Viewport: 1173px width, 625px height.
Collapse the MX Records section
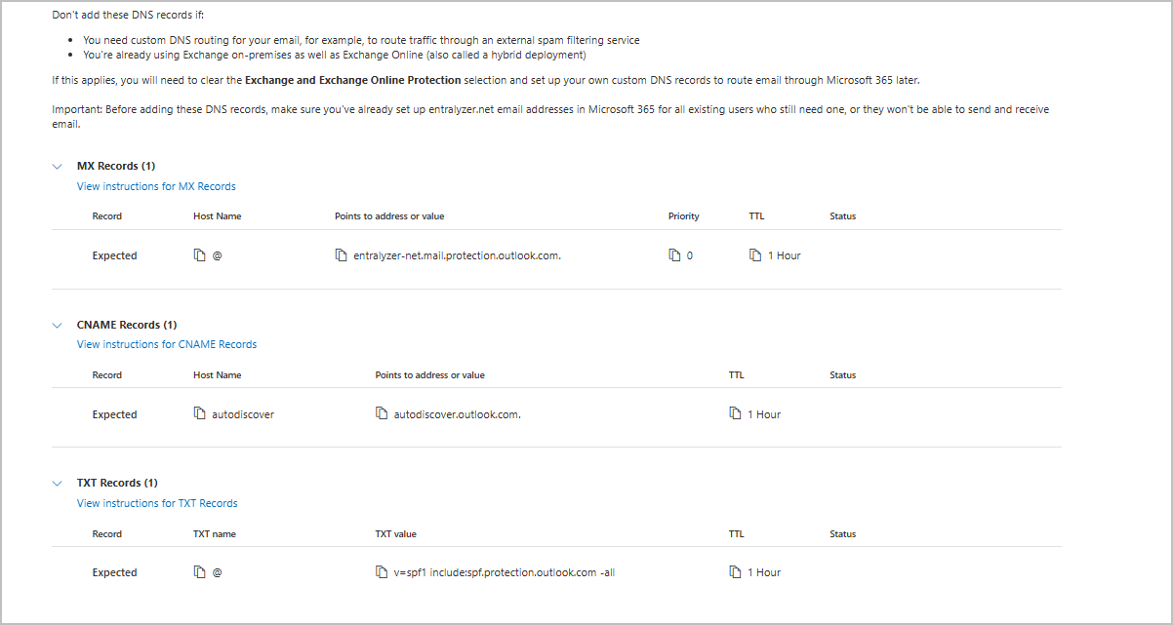57,166
